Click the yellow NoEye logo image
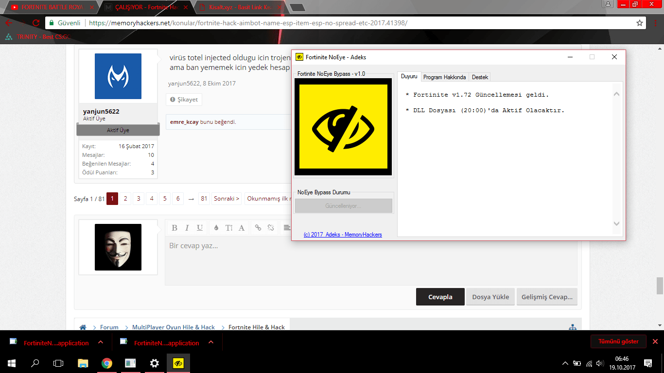664x373 pixels. click(343, 127)
